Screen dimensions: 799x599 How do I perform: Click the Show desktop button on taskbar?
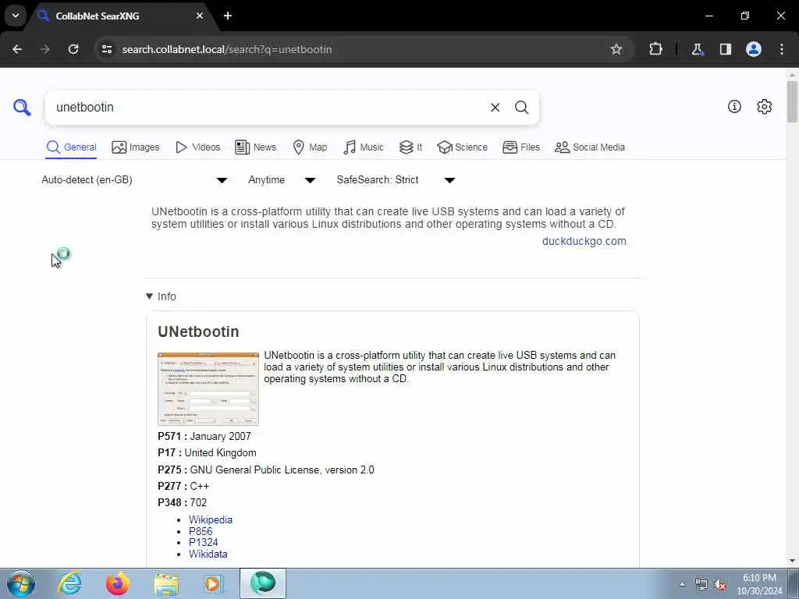(794, 584)
